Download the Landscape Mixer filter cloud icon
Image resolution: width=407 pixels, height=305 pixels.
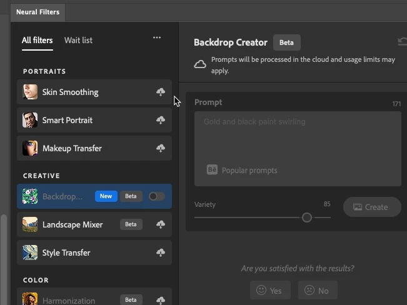coord(161,224)
